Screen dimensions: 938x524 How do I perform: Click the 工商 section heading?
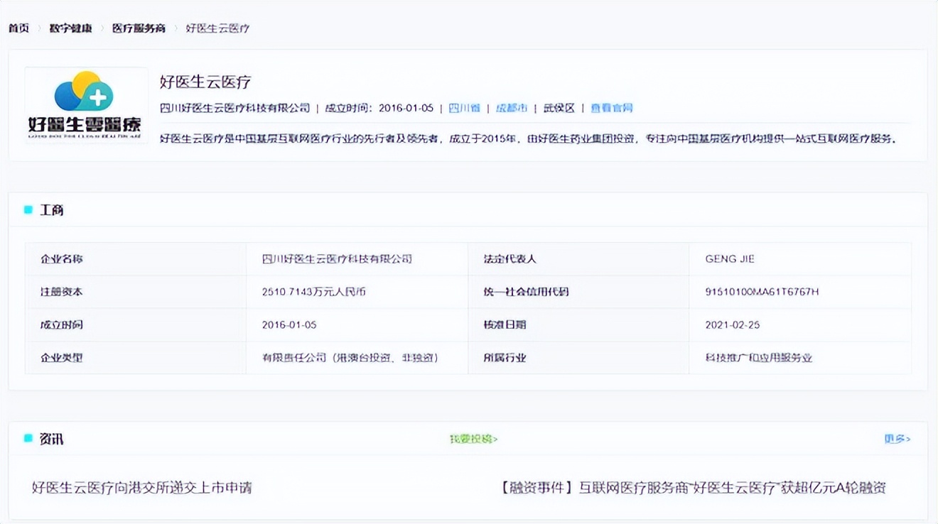52,210
